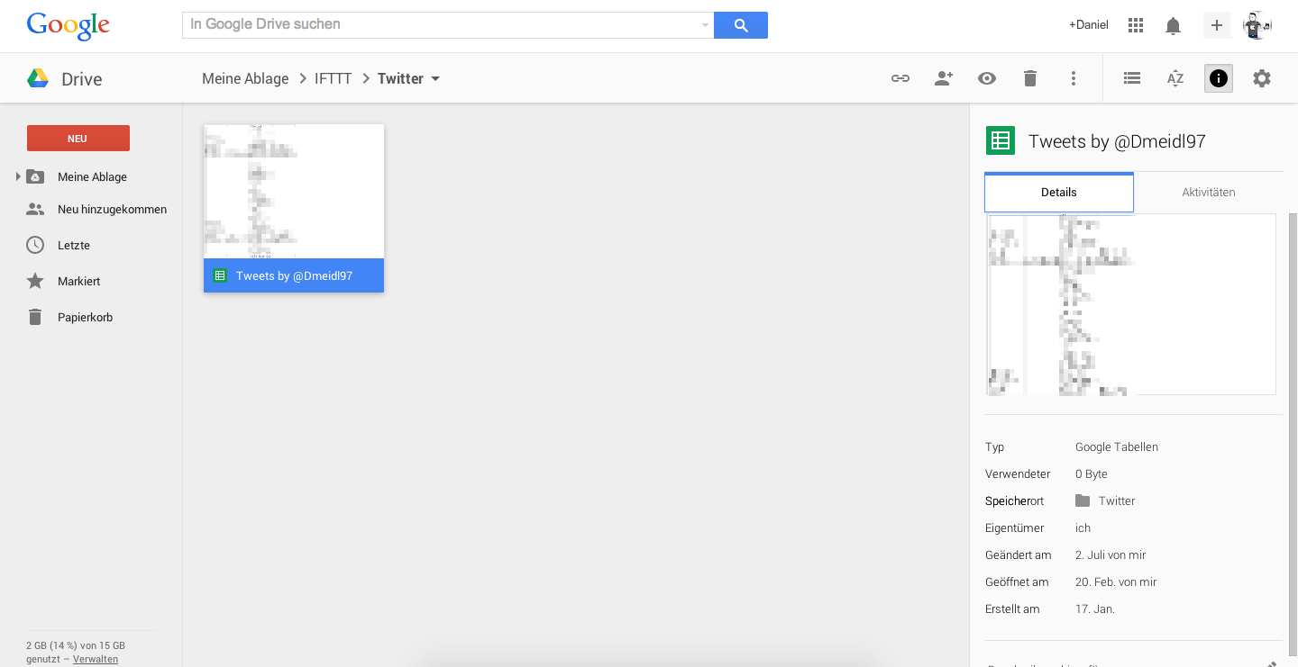The width and height of the screenshot is (1298, 667).
Task: Get shareable link via chain icon
Action: (900, 78)
